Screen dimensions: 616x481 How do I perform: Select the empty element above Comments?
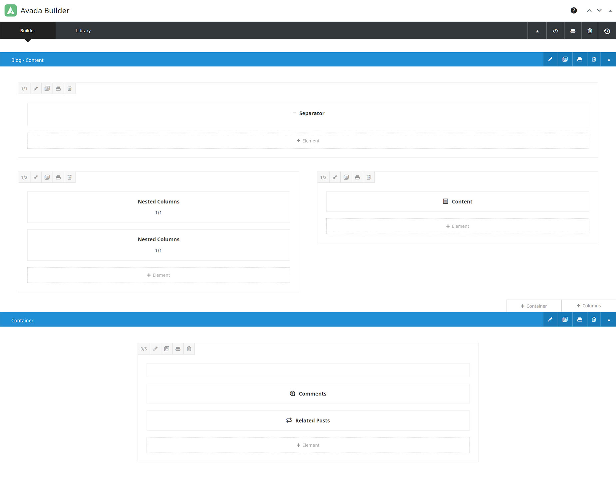pyautogui.click(x=308, y=370)
